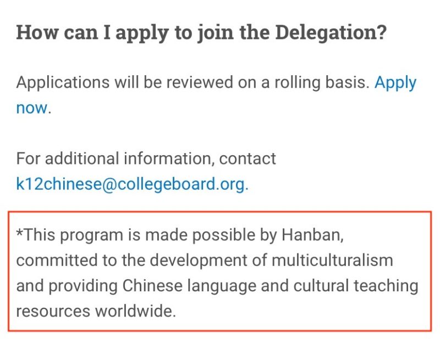Click the blue "Apply" link text
Viewport: 440px width, 339px height.
pyautogui.click(x=395, y=83)
